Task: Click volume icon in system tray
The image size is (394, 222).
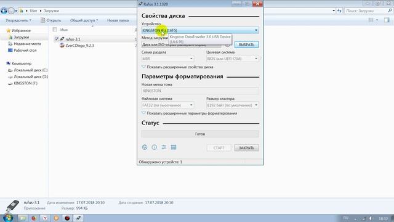Action: (370, 218)
